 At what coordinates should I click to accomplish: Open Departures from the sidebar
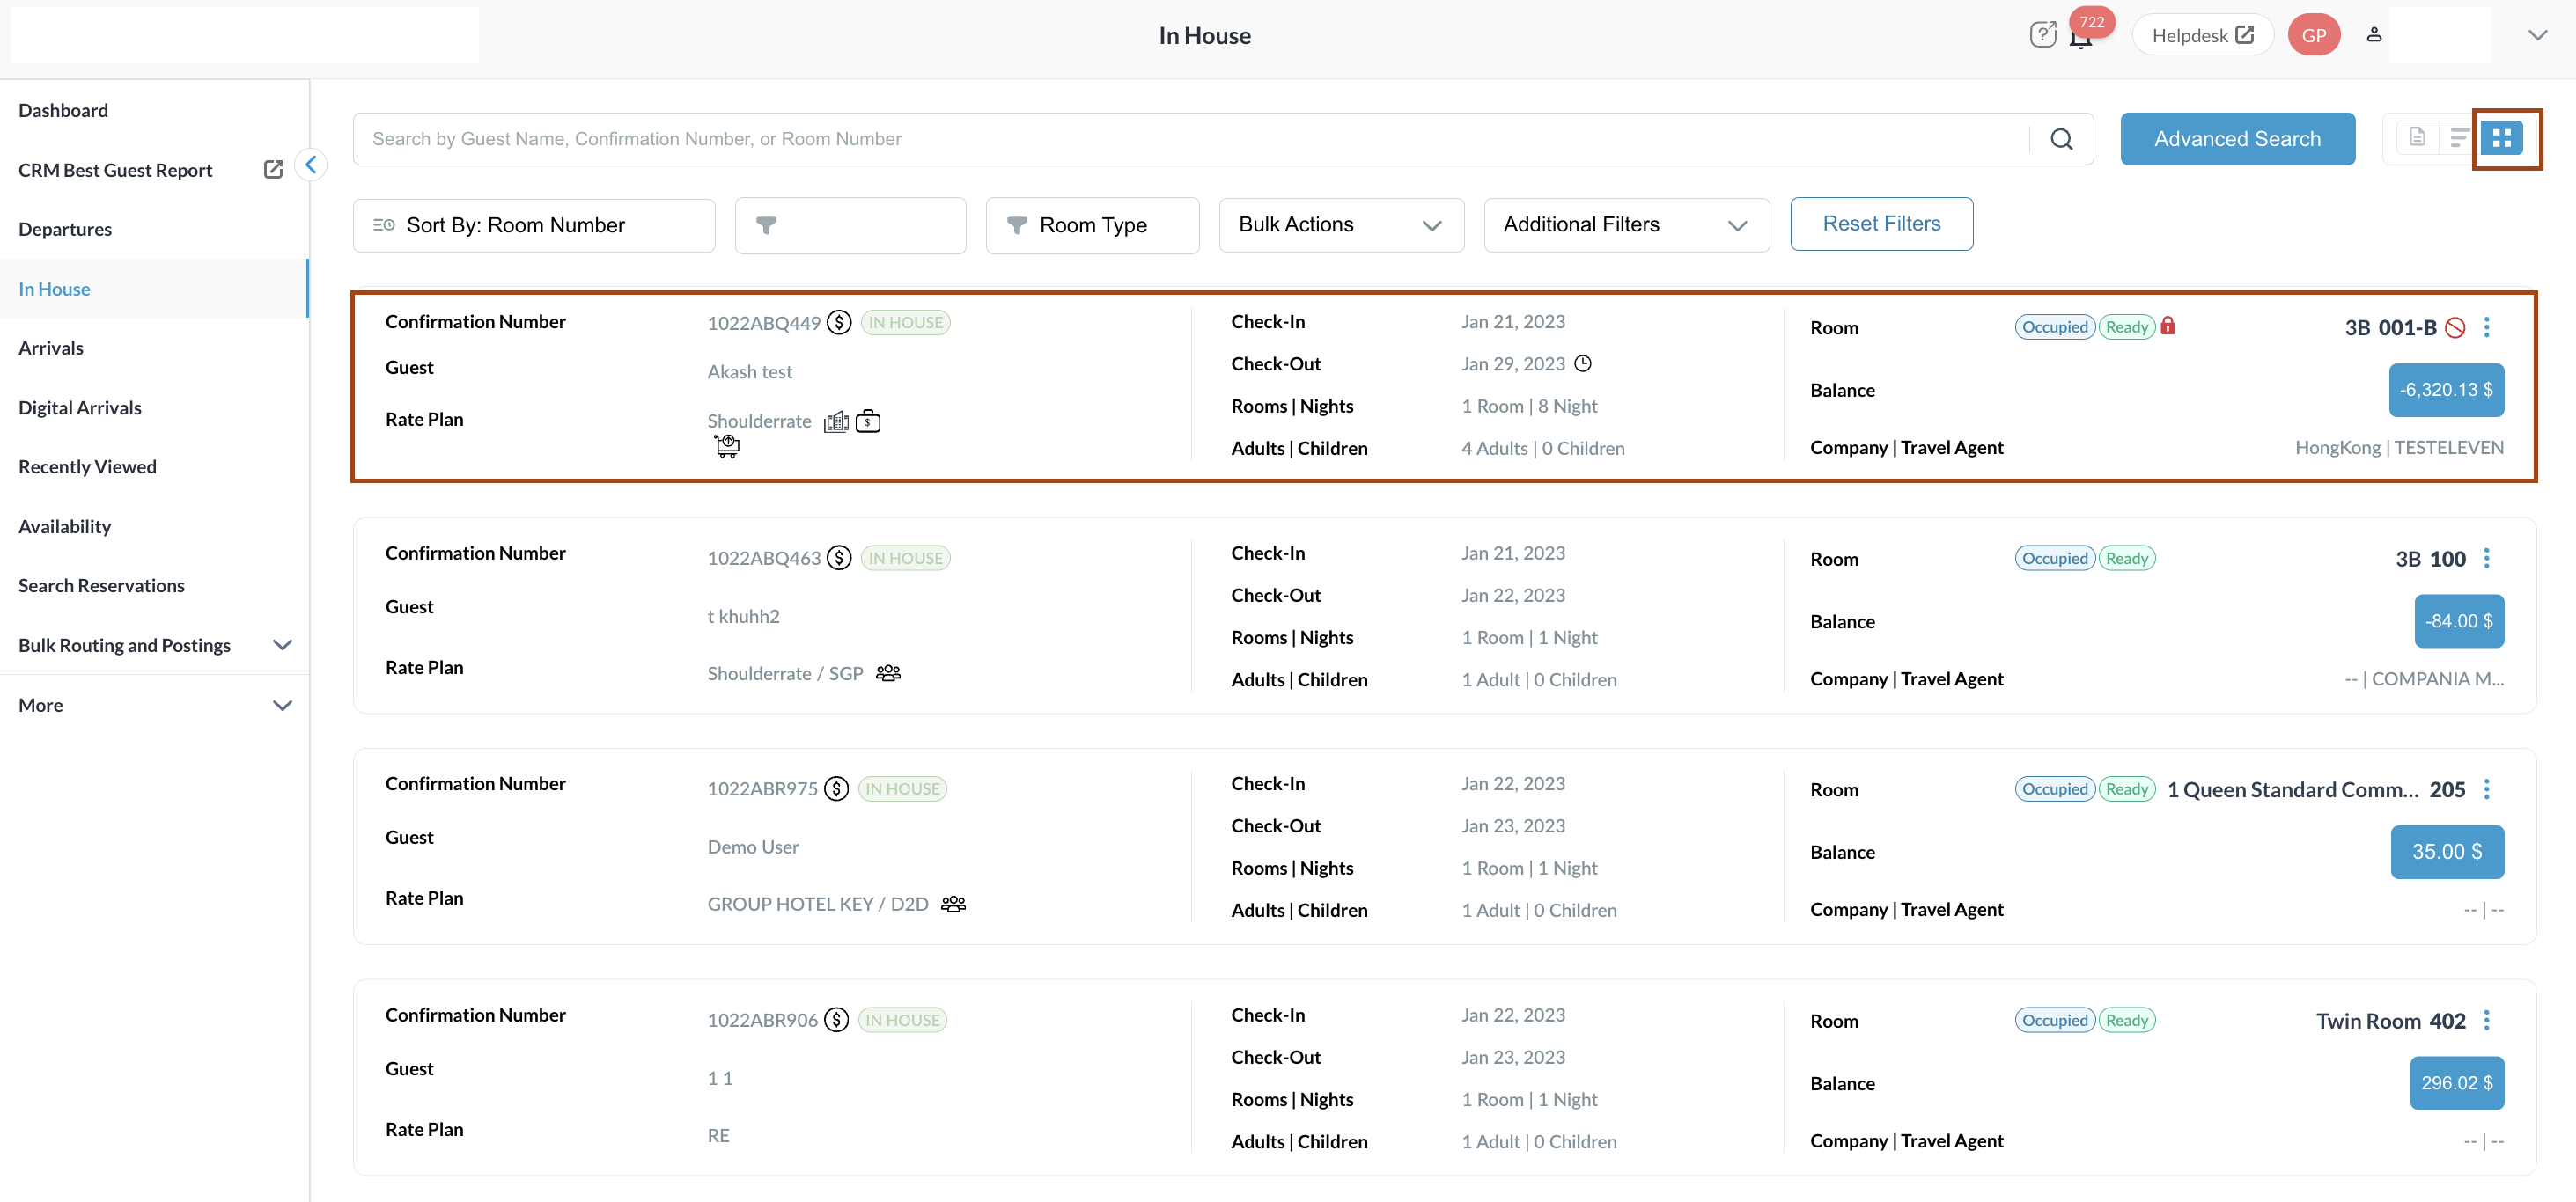click(65, 229)
